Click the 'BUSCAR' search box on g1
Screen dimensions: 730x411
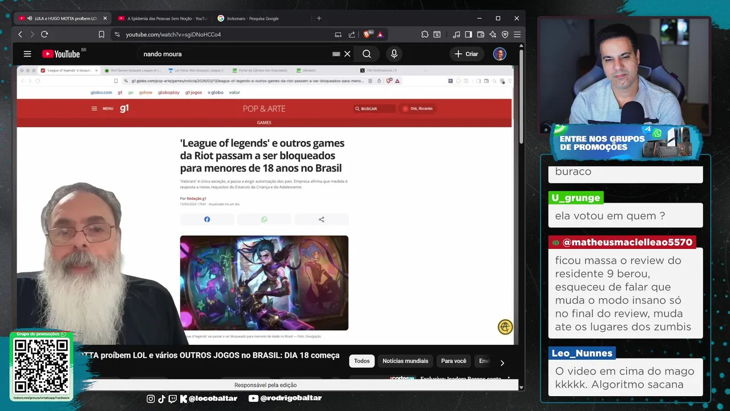point(374,108)
